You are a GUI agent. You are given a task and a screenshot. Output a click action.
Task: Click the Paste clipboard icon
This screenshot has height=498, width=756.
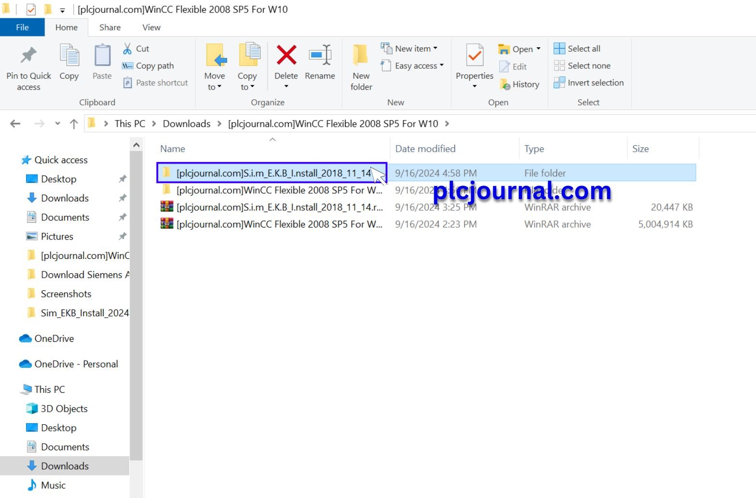(102, 55)
